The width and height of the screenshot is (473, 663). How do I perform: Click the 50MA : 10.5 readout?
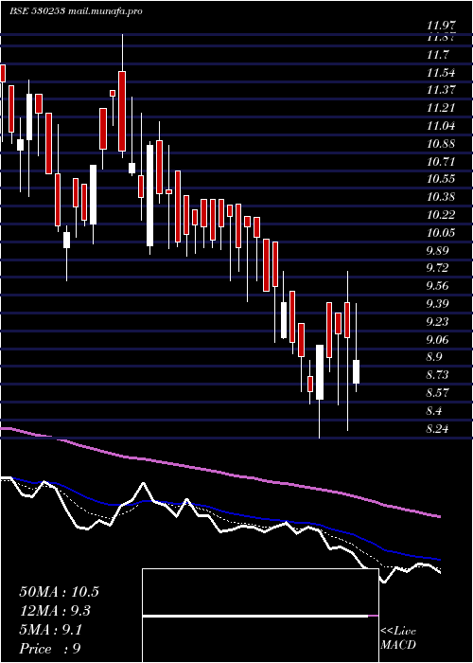point(59,591)
